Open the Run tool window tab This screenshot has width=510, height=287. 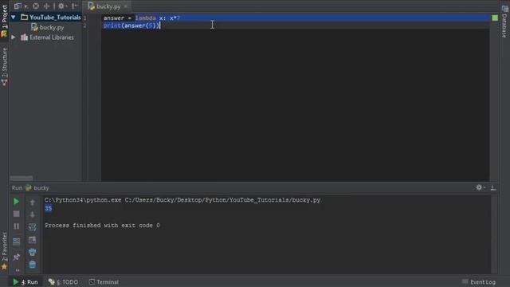(25, 281)
